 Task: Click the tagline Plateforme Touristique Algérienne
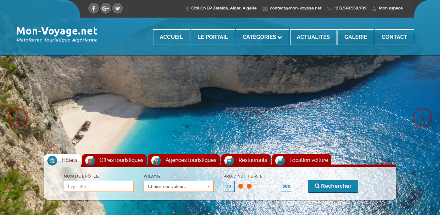tap(57, 40)
